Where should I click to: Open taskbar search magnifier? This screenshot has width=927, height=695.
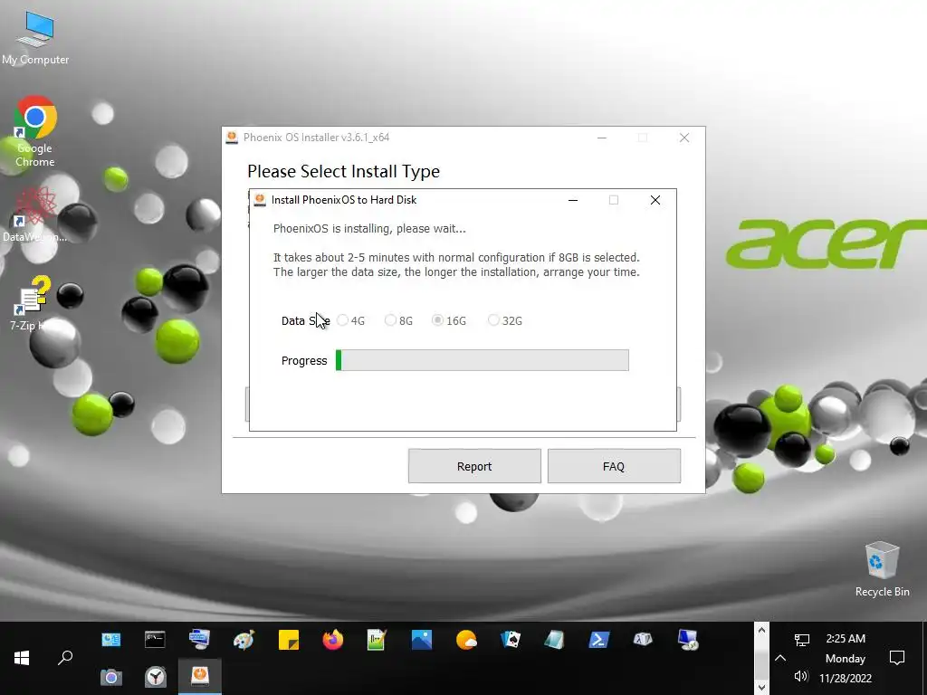click(x=65, y=658)
